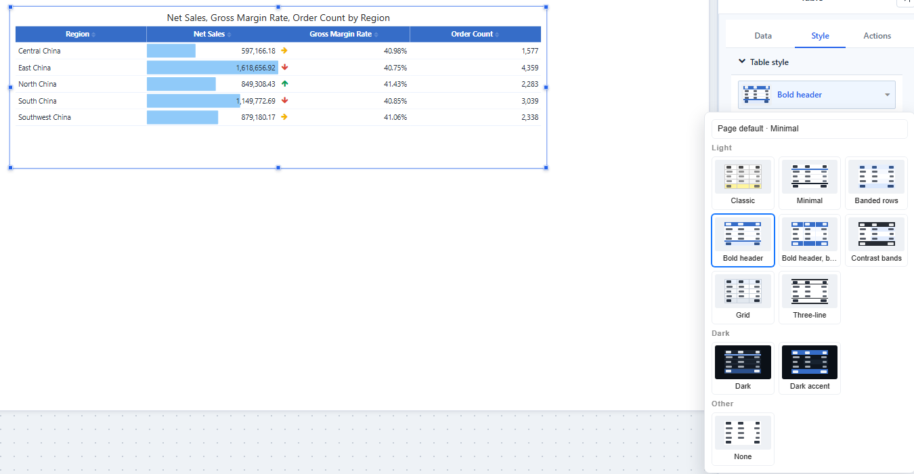
Task: Click the 3,039 order count cell
Action: (530, 101)
